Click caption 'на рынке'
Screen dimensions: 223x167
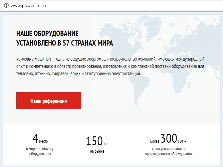click(x=97, y=151)
